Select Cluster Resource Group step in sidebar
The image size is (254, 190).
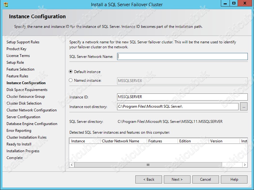26,97
